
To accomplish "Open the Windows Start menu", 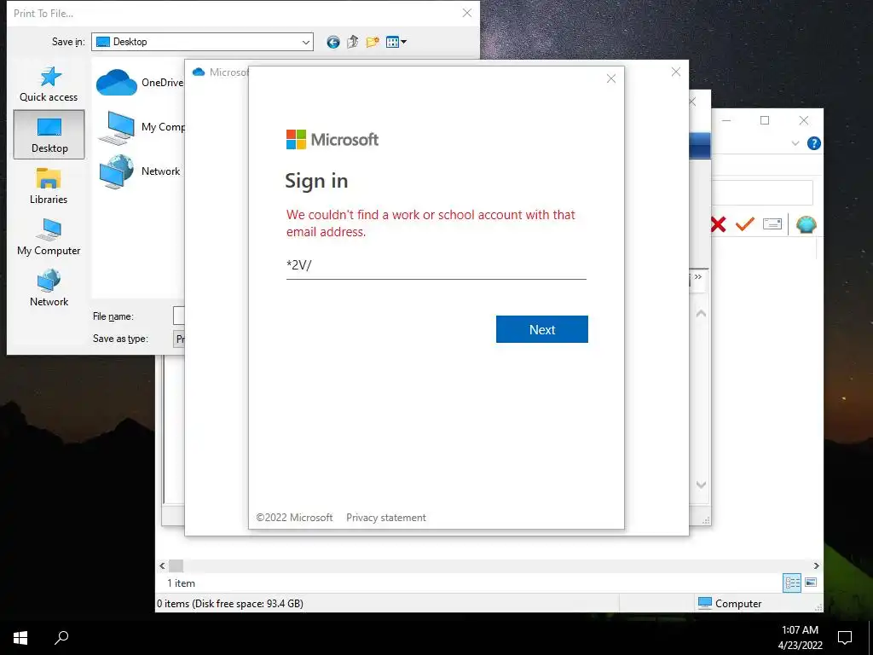I will (x=20, y=638).
